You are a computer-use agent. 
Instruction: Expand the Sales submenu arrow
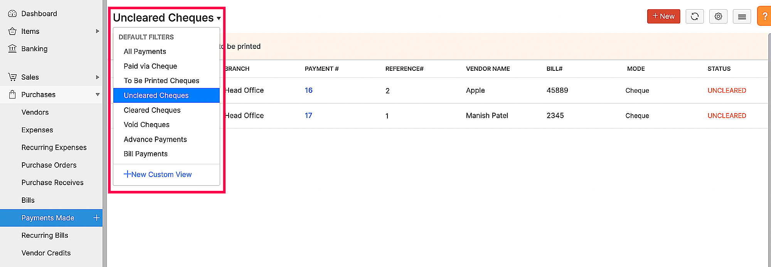coord(98,77)
